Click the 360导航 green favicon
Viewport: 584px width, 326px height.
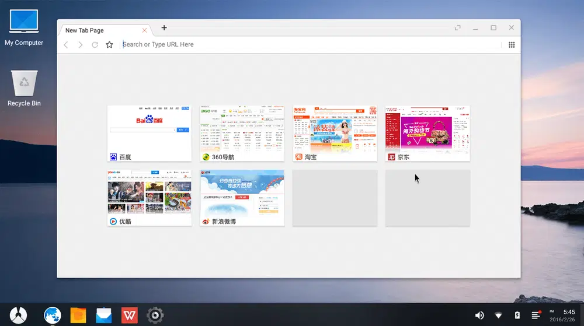(x=206, y=157)
